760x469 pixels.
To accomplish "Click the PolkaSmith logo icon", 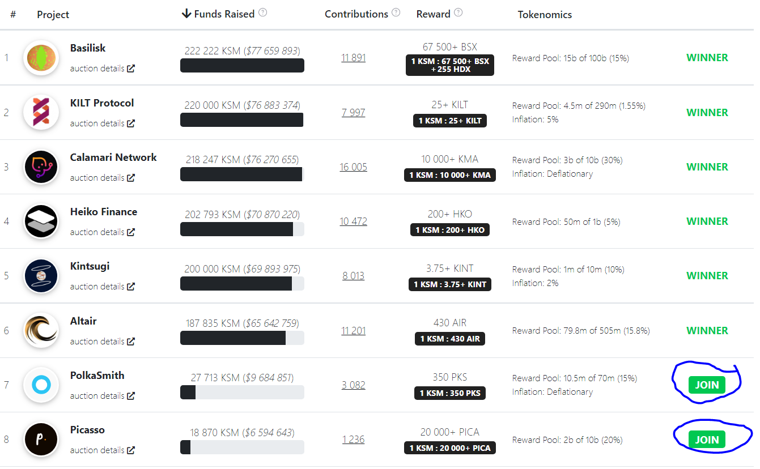I will click(x=41, y=385).
